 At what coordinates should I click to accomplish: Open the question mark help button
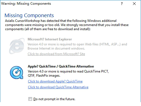point(122,4)
